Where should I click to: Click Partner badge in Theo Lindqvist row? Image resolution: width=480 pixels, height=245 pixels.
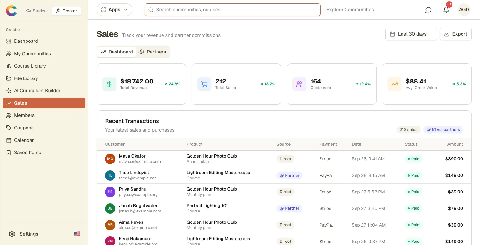(x=289, y=175)
